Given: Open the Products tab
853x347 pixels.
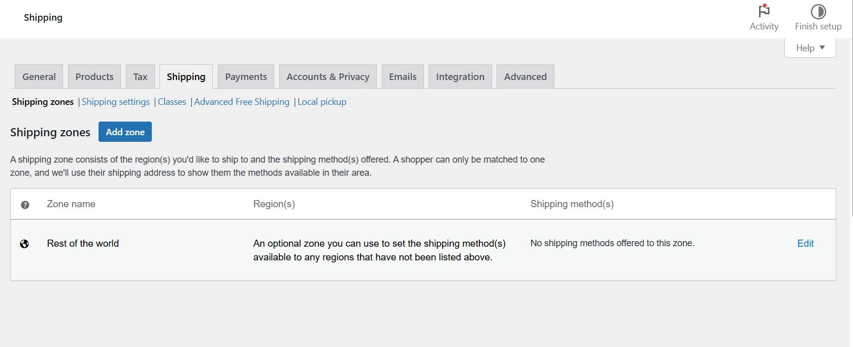Looking at the screenshot, I should tap(94, 76).
